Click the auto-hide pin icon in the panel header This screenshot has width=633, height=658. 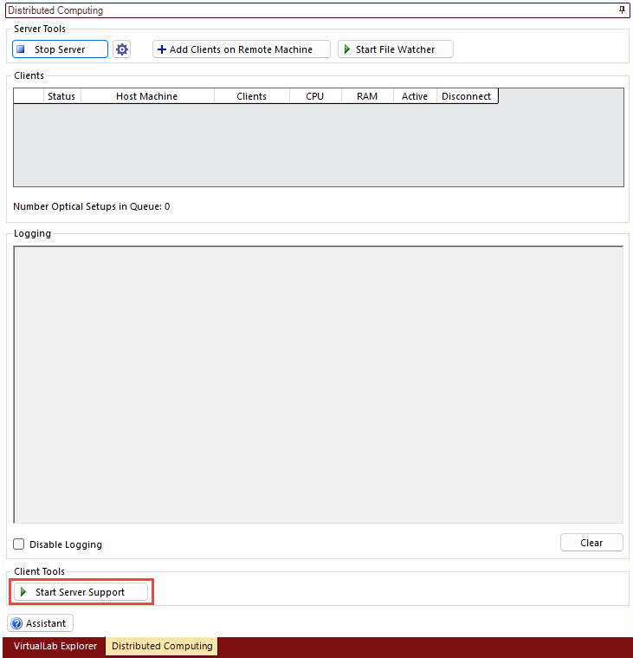point(622,10)
